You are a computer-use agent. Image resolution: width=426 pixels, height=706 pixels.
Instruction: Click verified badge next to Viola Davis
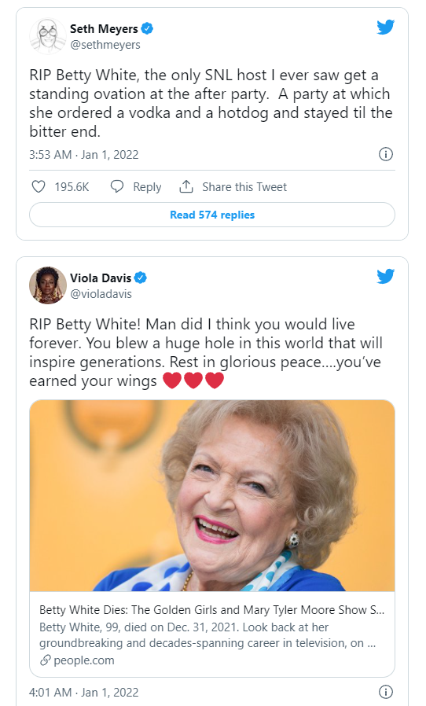(141, 278)
